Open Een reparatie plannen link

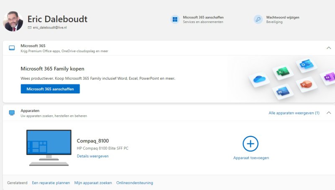click(x=51, y=182)
